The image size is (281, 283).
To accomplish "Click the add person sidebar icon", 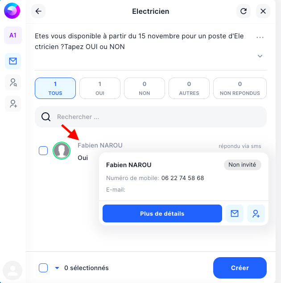I will click(13, 104).
